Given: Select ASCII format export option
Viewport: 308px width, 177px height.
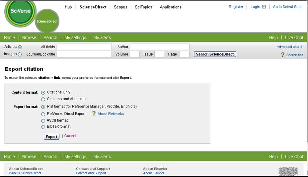Looking at the screenshot, I should 43,121.
